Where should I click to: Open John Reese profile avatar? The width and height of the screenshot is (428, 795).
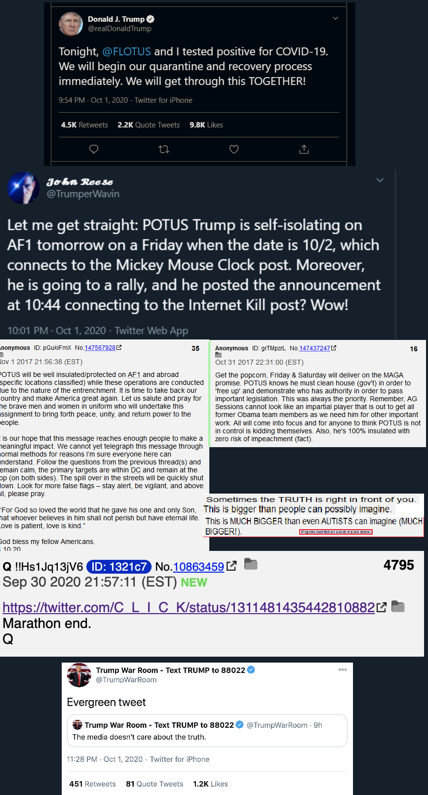pyautogui.click(x=23, y=188)
